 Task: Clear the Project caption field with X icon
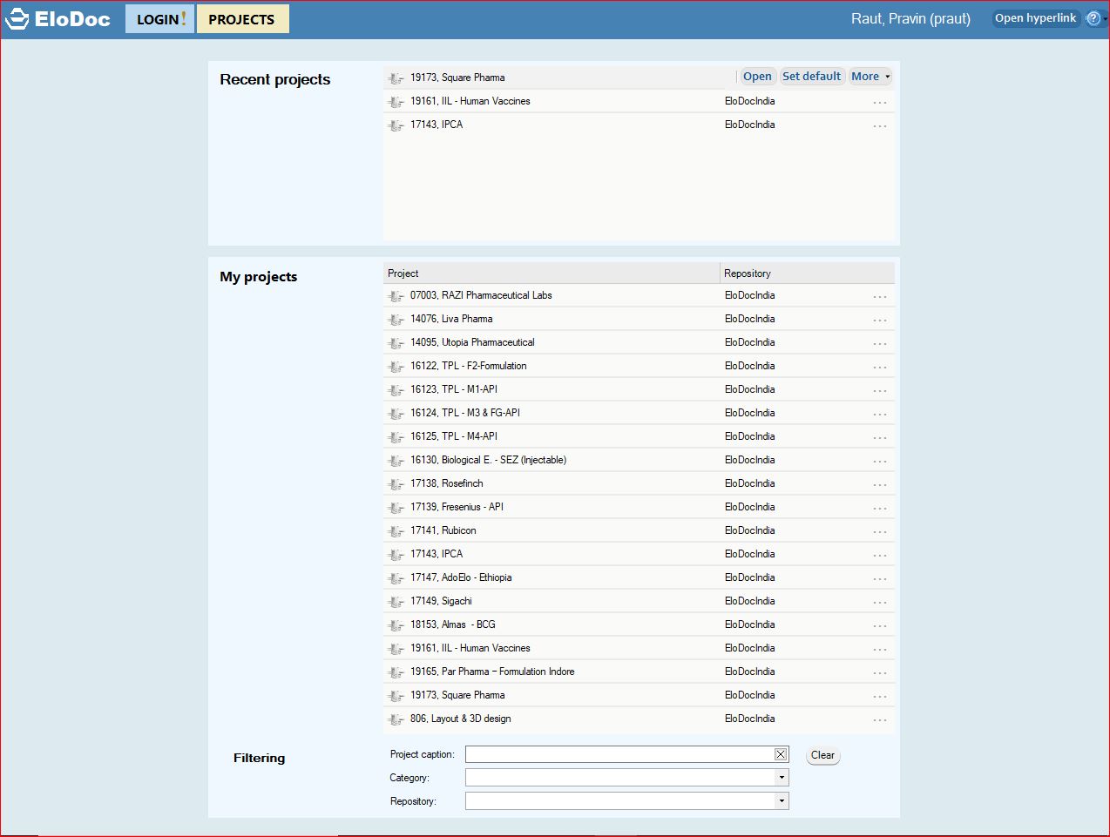tap(781, 754)
